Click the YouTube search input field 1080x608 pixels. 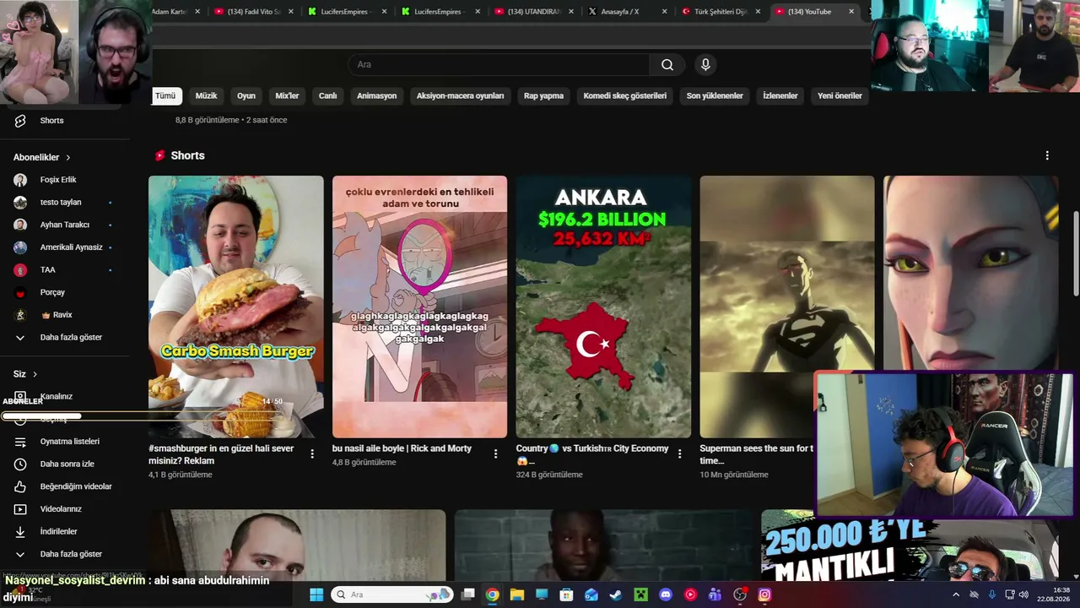click(499, 65)
